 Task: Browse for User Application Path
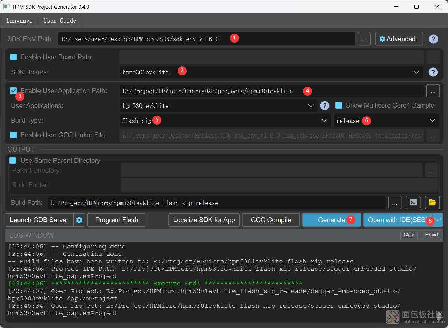click(433, 91)
